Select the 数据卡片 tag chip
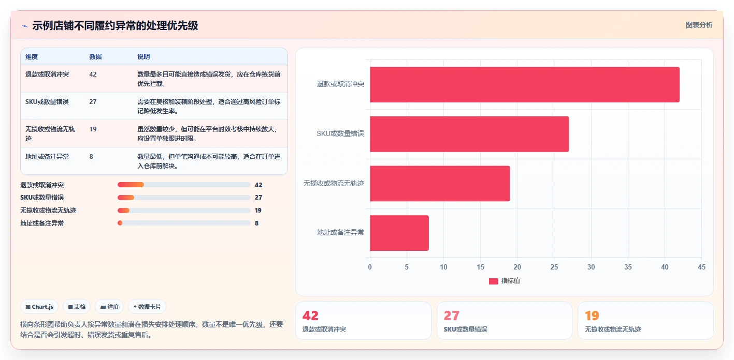 pos(147,307)
